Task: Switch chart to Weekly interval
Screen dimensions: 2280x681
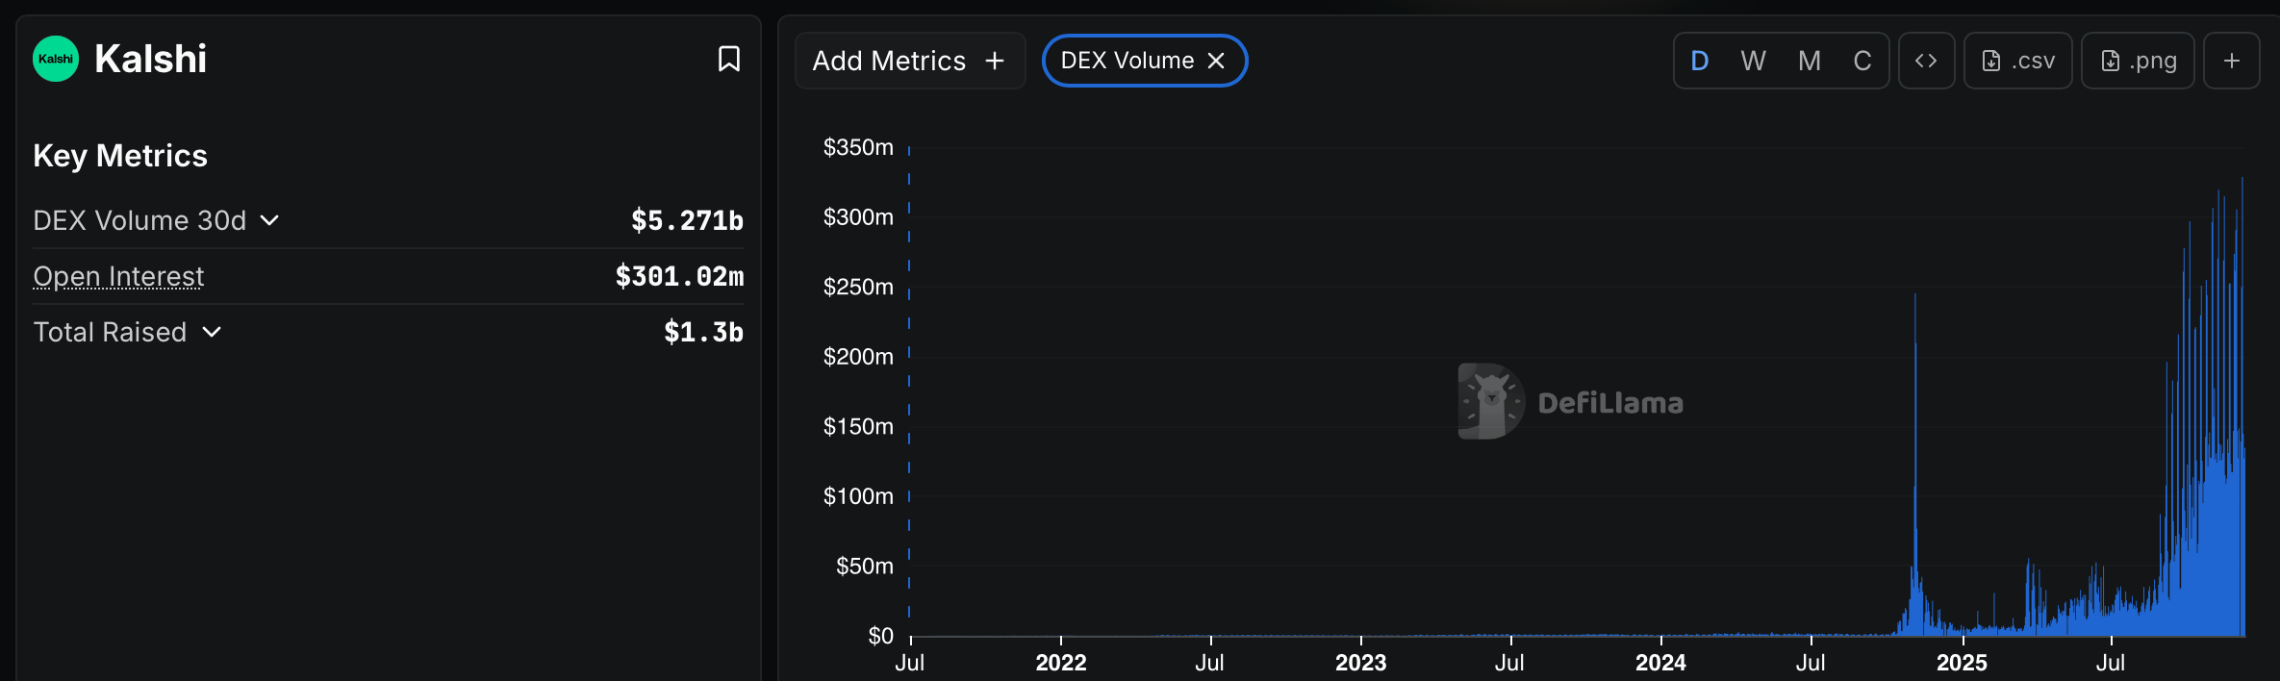Action: tap(1753, 61)
